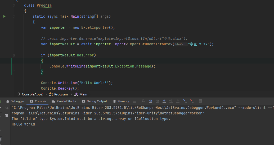The height and width of the screenshot is (145, 274).
Task: Open the Debug Output tab
Action: [95, 101]
